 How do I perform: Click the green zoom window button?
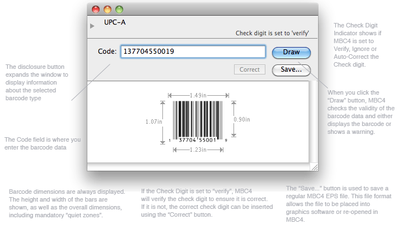pyautogui.click(x=119, y=10)
